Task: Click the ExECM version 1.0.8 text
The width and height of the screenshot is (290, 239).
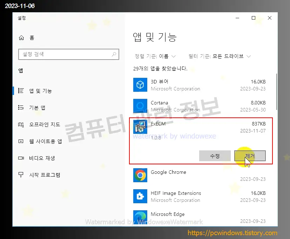Action: click(x=156, y=138)
